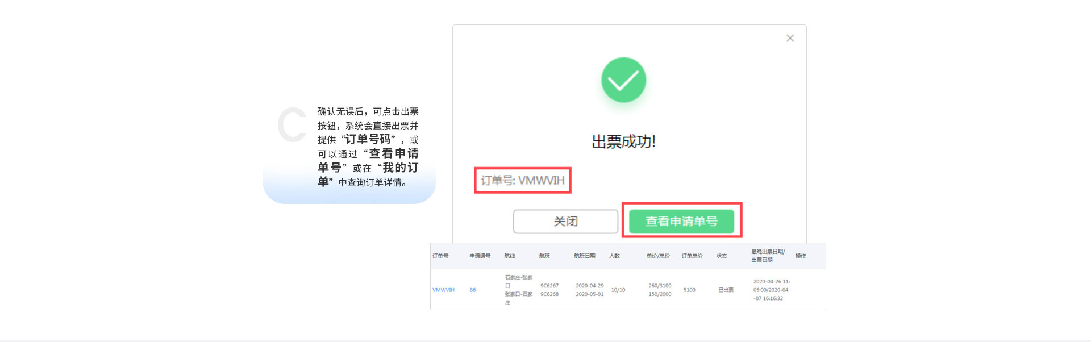The height and width of the screenshot is (342, 1091).
Task: Close the dialog with the X icon
Action: pyautogui.click(x=790, y=38)
